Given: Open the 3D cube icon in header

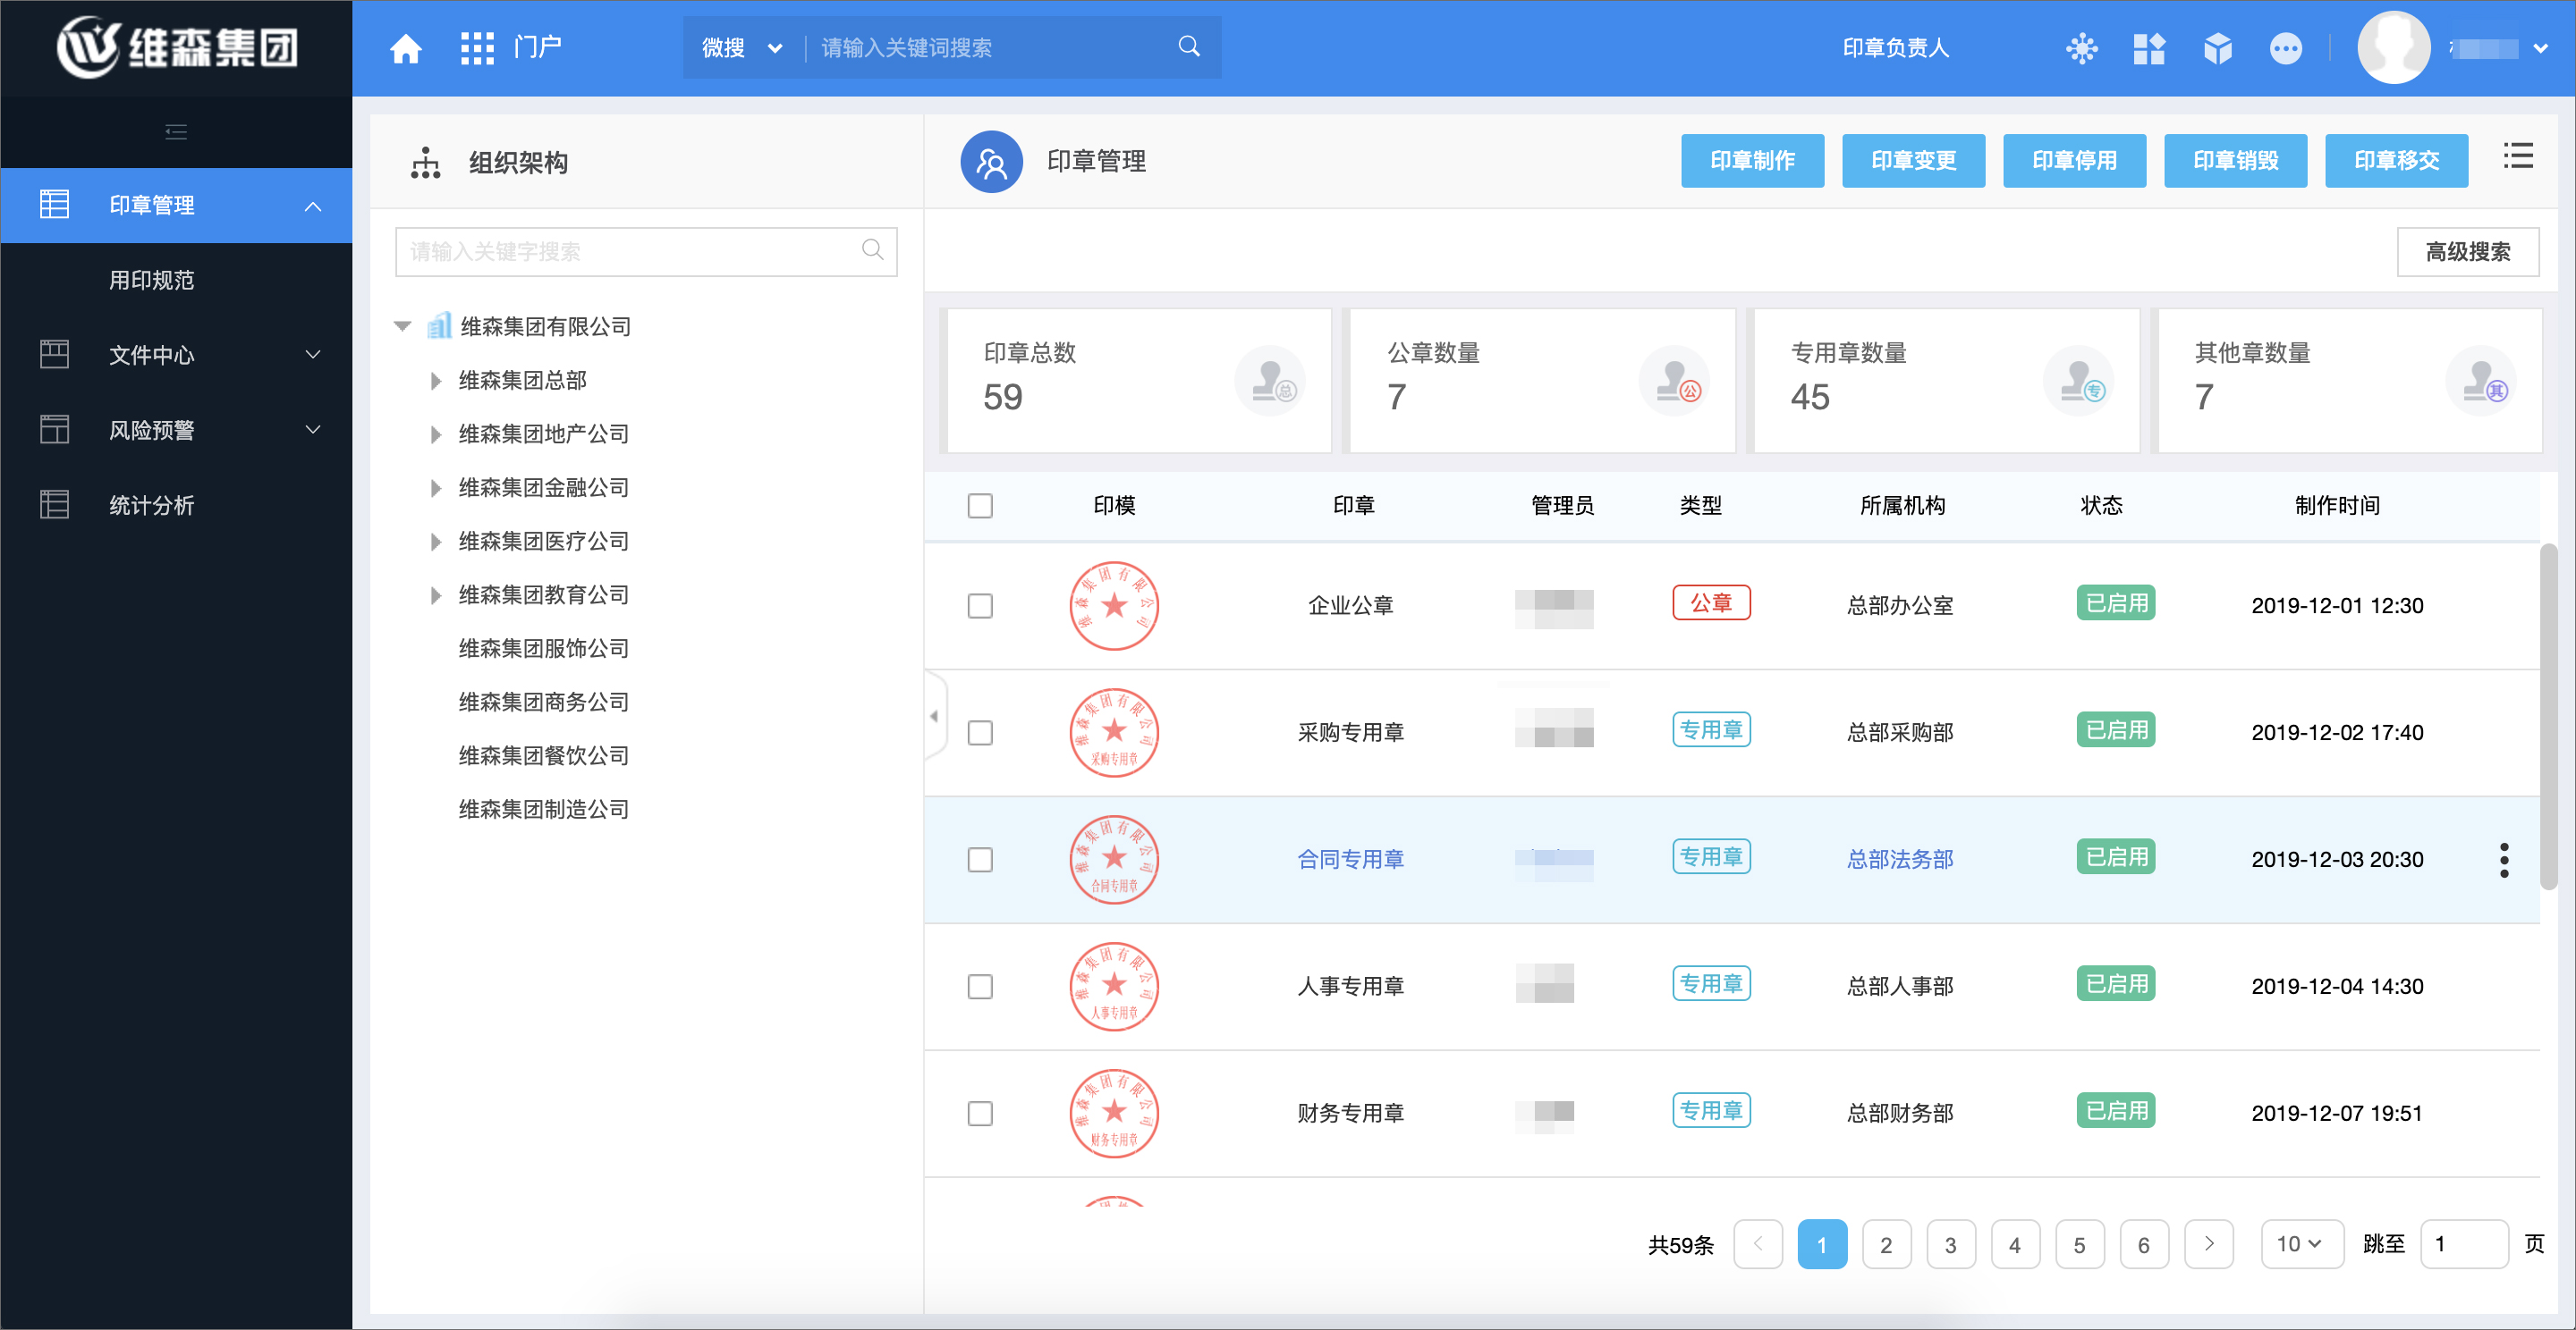Looking at the screenshot, I should point(2217,48).
